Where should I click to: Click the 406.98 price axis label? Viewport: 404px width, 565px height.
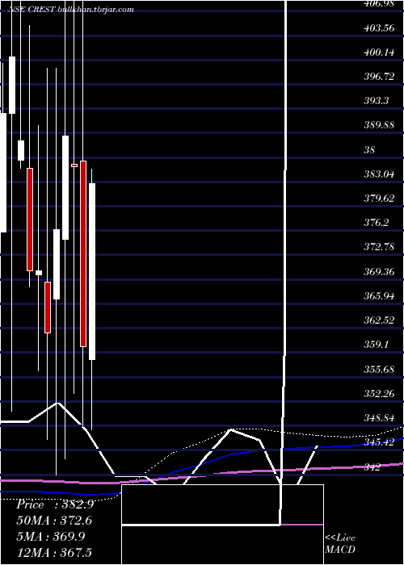[379, 4]
